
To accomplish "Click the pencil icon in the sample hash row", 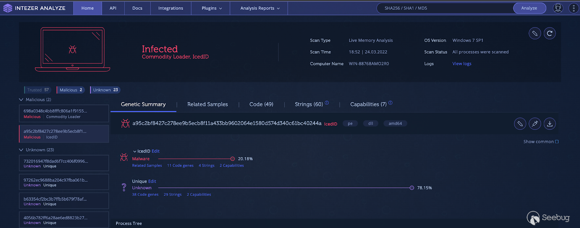I will 520,124.
